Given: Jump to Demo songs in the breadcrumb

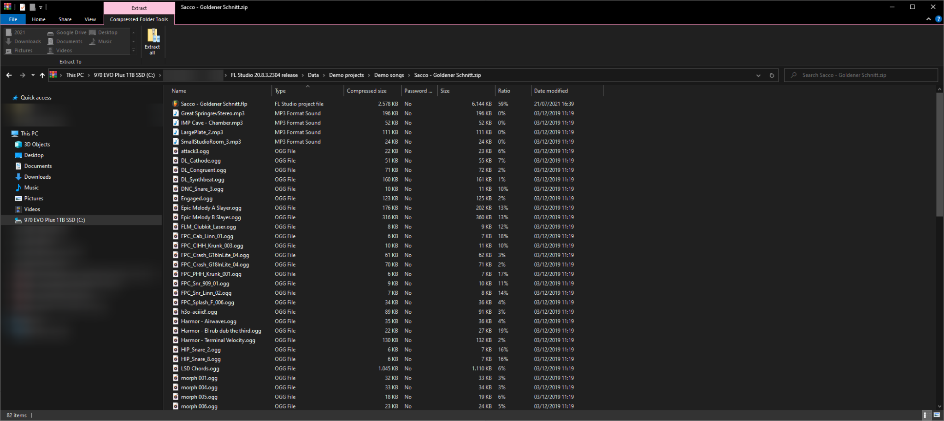Looking at the screenshot, I should pyautogui.click(x=389, y=75).
